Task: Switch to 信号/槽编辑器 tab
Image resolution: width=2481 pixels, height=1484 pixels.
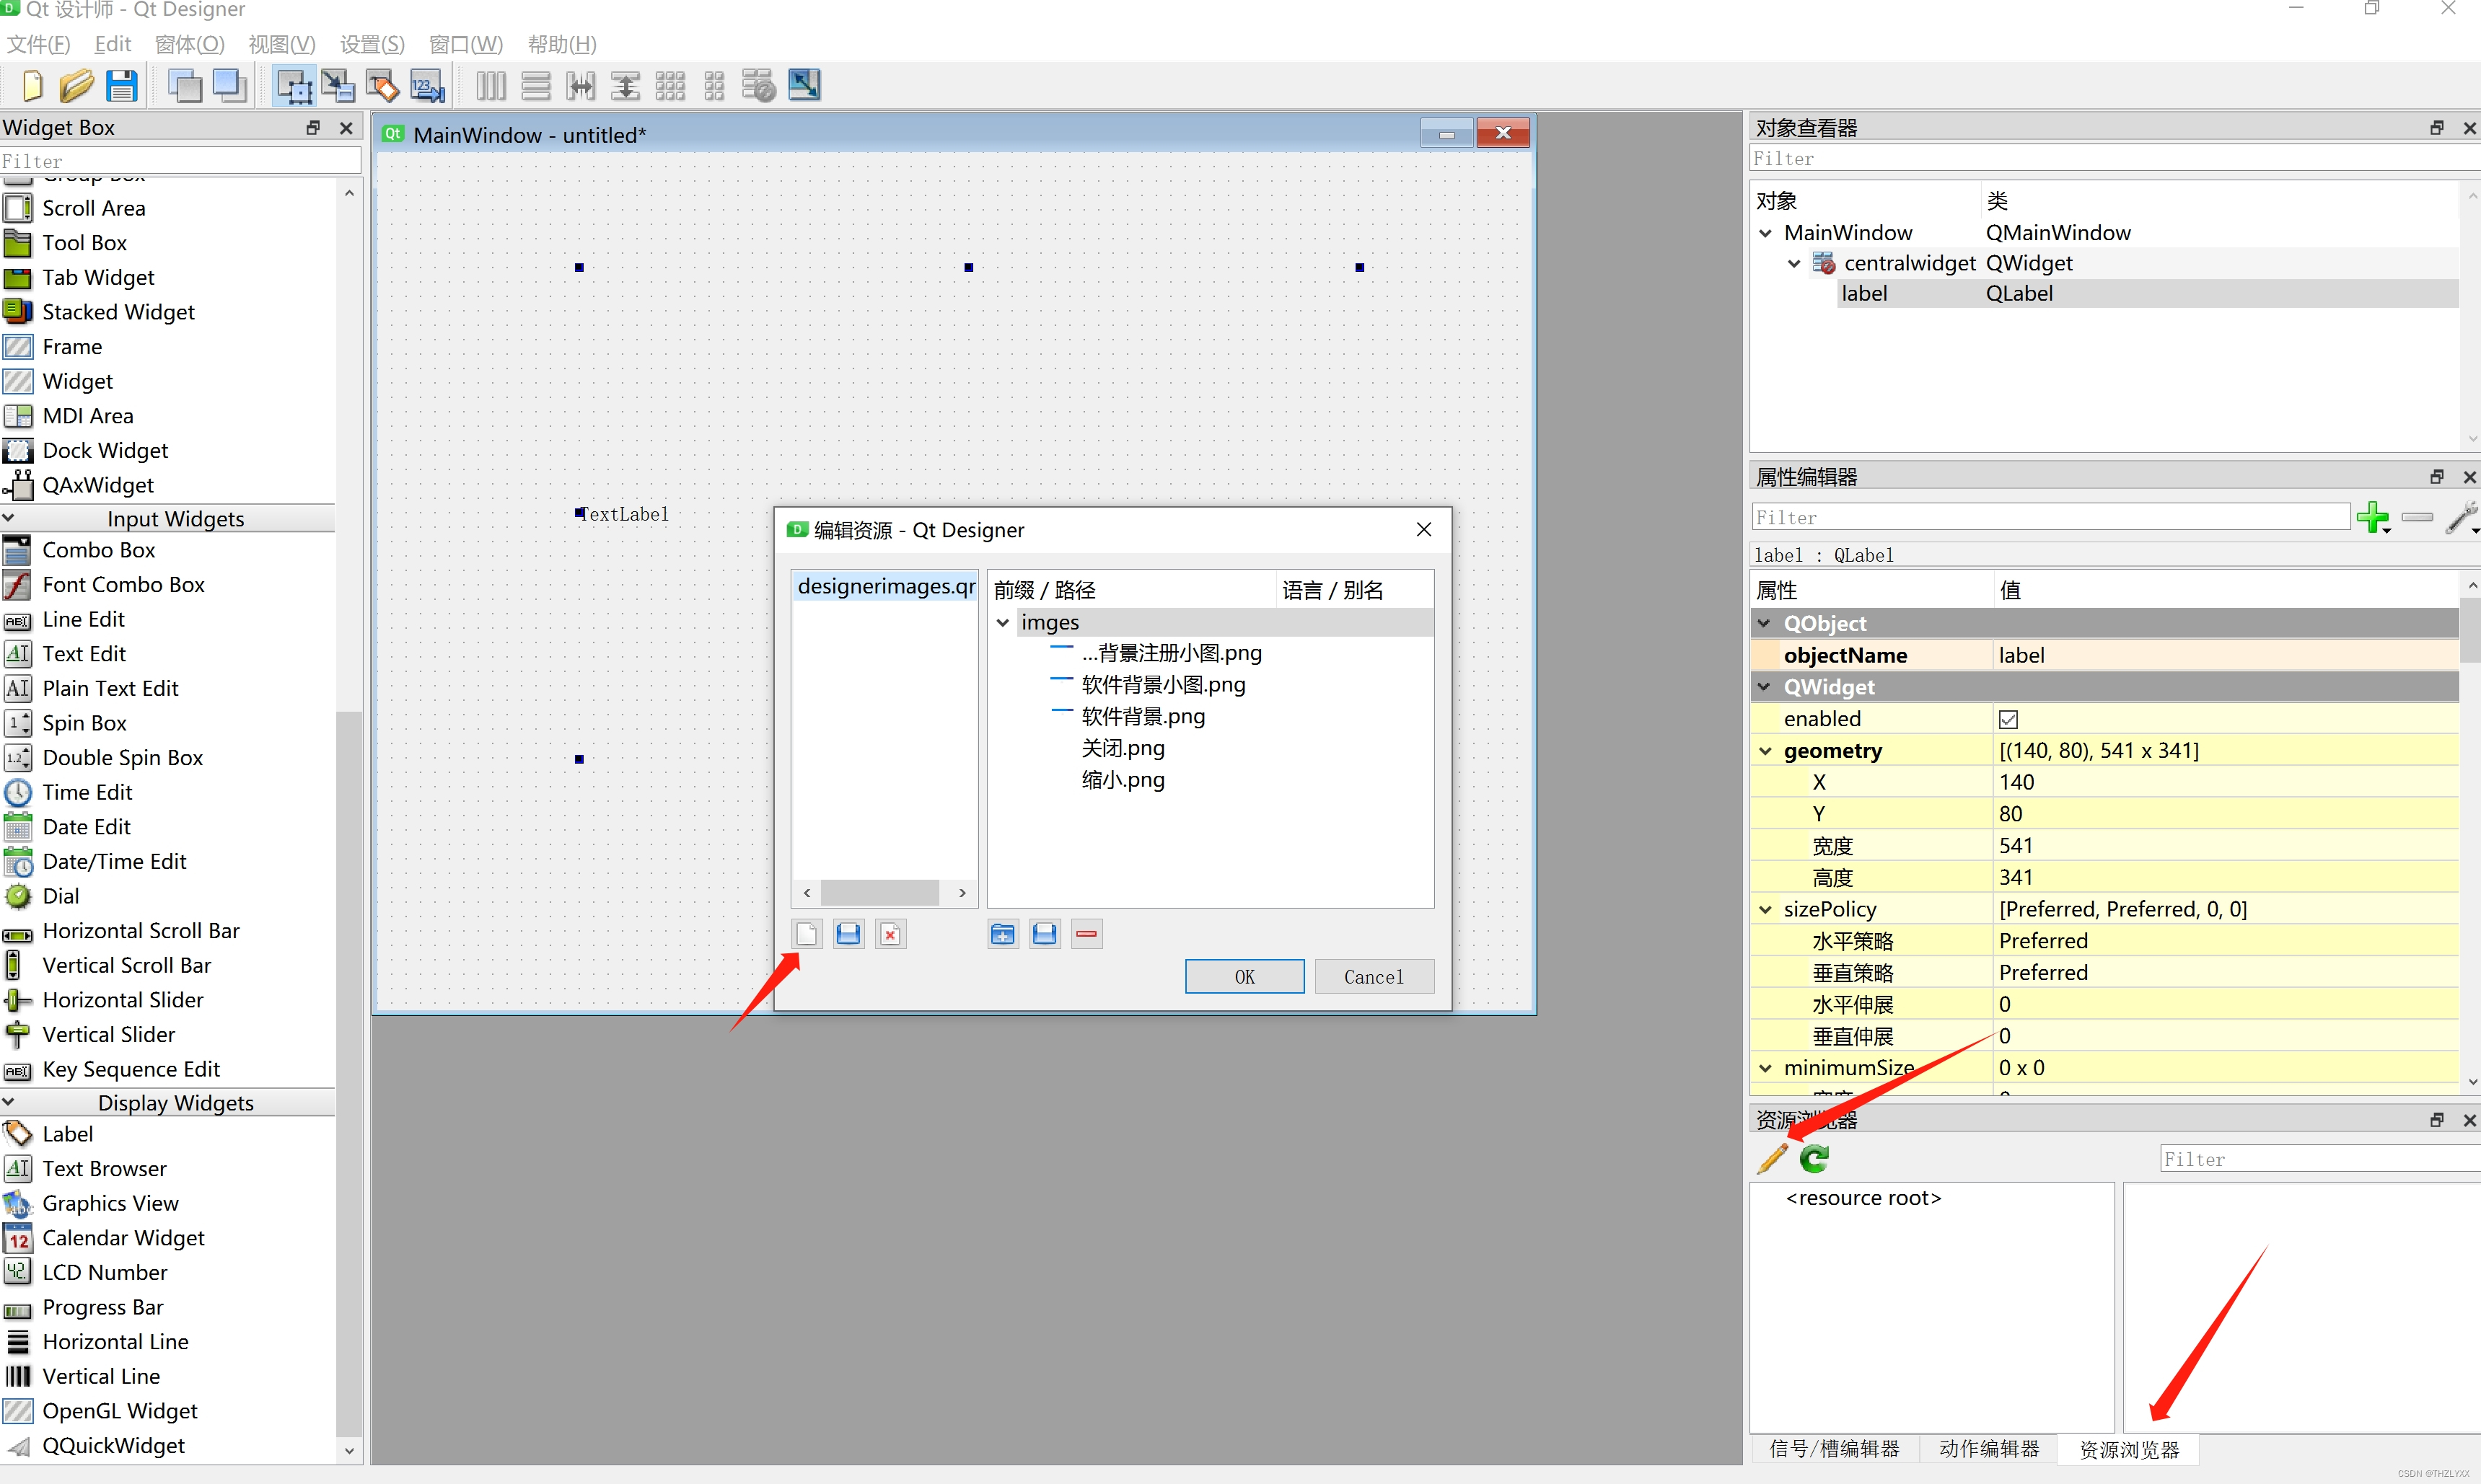Action: tap(1834, 1449)
